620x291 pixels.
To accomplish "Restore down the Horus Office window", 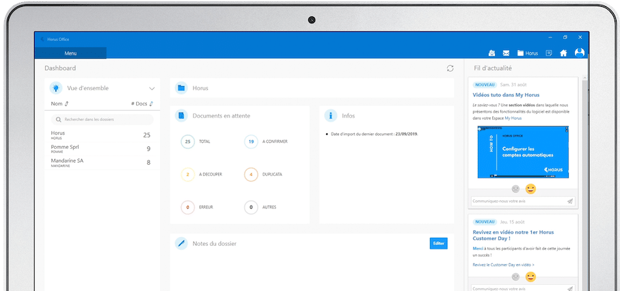I will pyautogui.click(x=565, y=37).
